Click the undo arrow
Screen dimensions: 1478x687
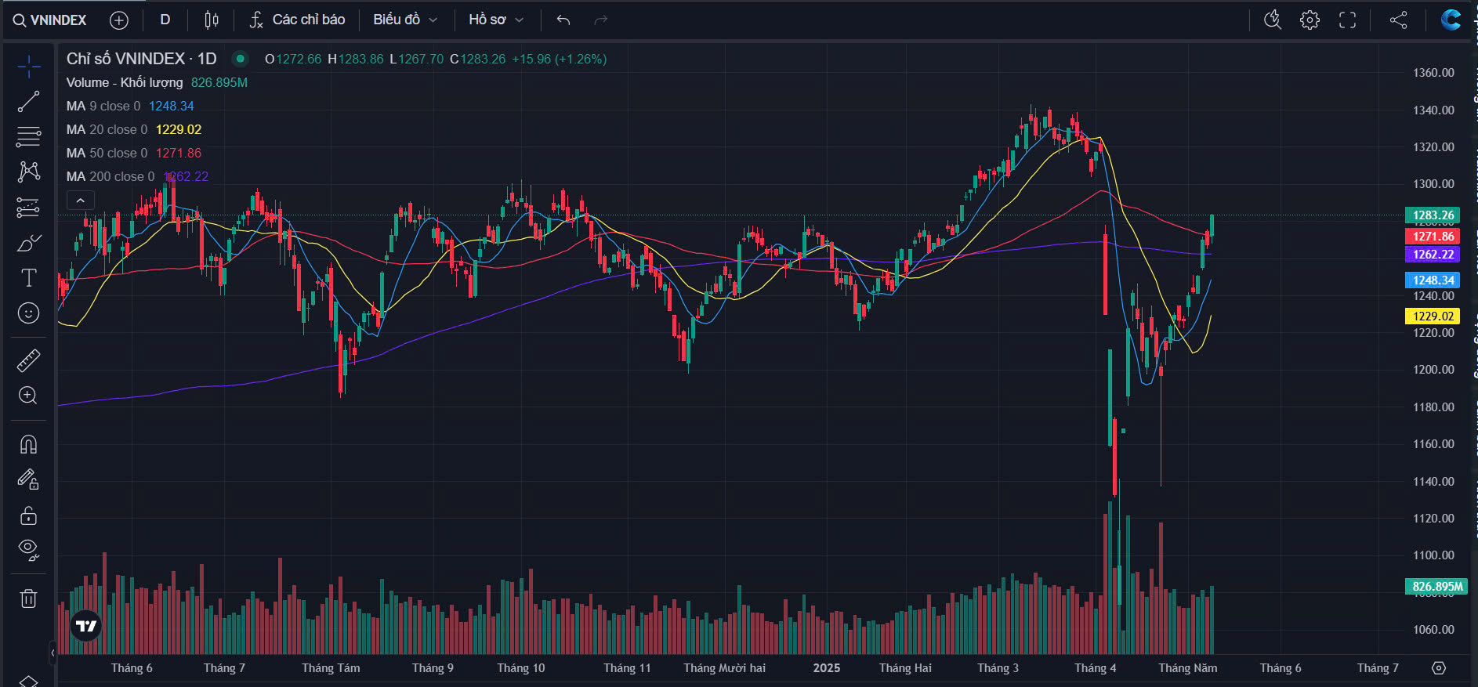click(x=563, y=20)
